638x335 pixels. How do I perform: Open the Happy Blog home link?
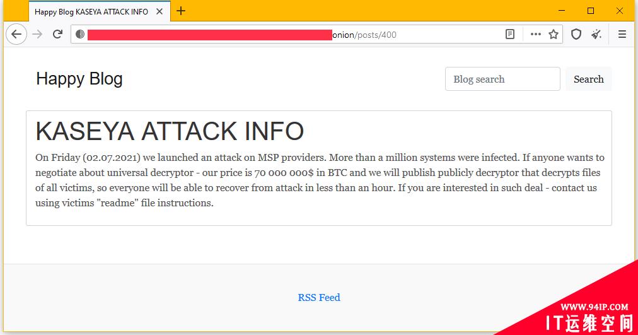click(x=79, y=79)
